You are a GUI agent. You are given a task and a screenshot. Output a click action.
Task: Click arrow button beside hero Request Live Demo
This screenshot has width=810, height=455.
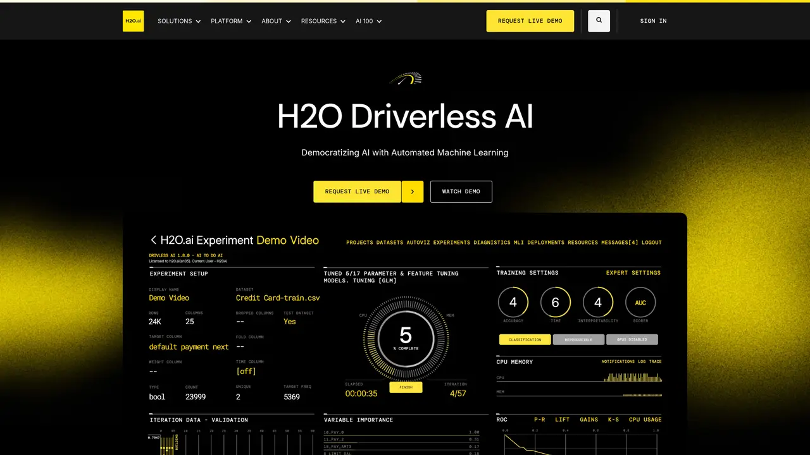coord(413,191)
